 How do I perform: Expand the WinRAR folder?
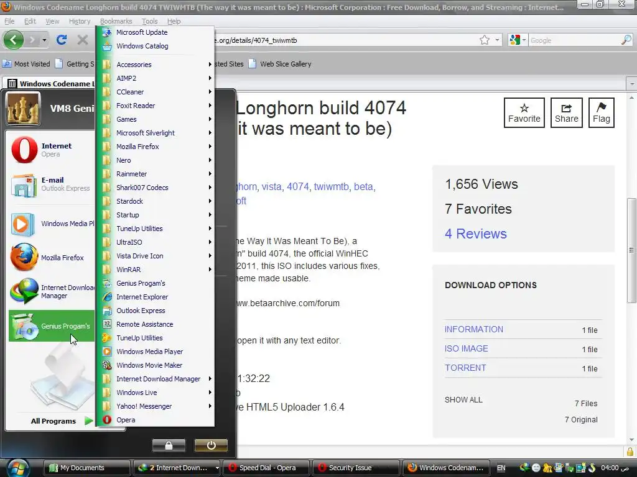tap(156, 270)
